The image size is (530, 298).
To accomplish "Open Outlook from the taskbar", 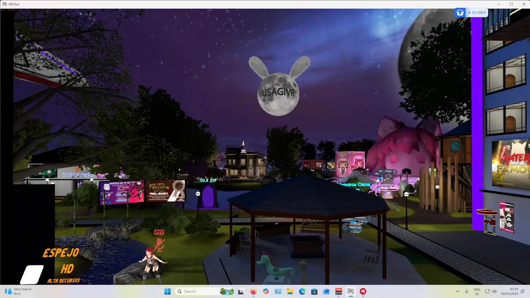I will pyautogui.click(x=326, y=291).
